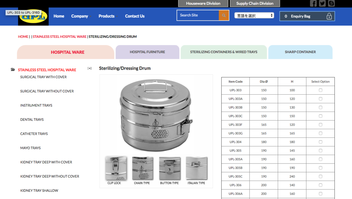This screenshot has width=352, height=199.
Task: Click the Enquiry Bag lock icon
Action: pos(329,16)
